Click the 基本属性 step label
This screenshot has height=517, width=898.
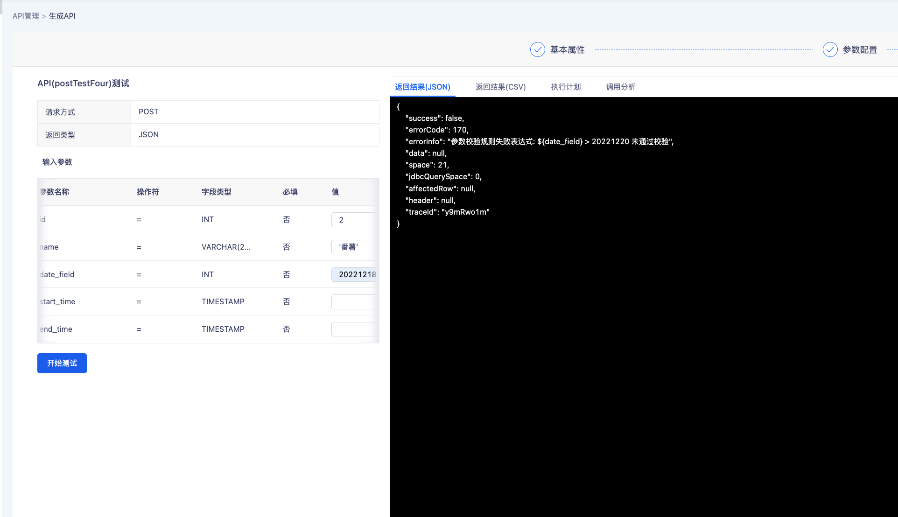[x=567, y=49]
